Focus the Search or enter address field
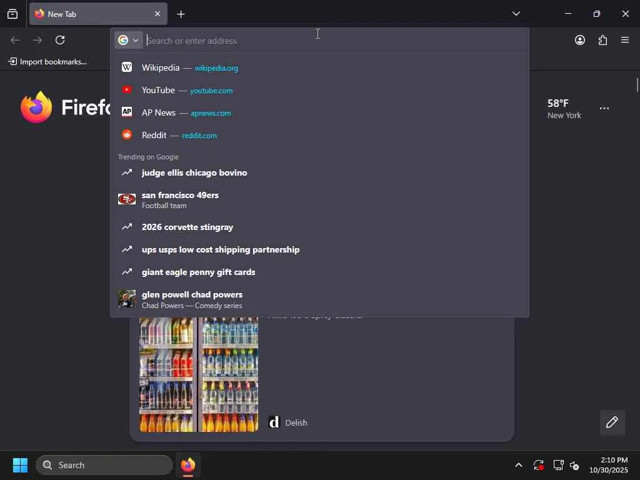Viewport: 640px width, 480px height. (x=335, y=41)
